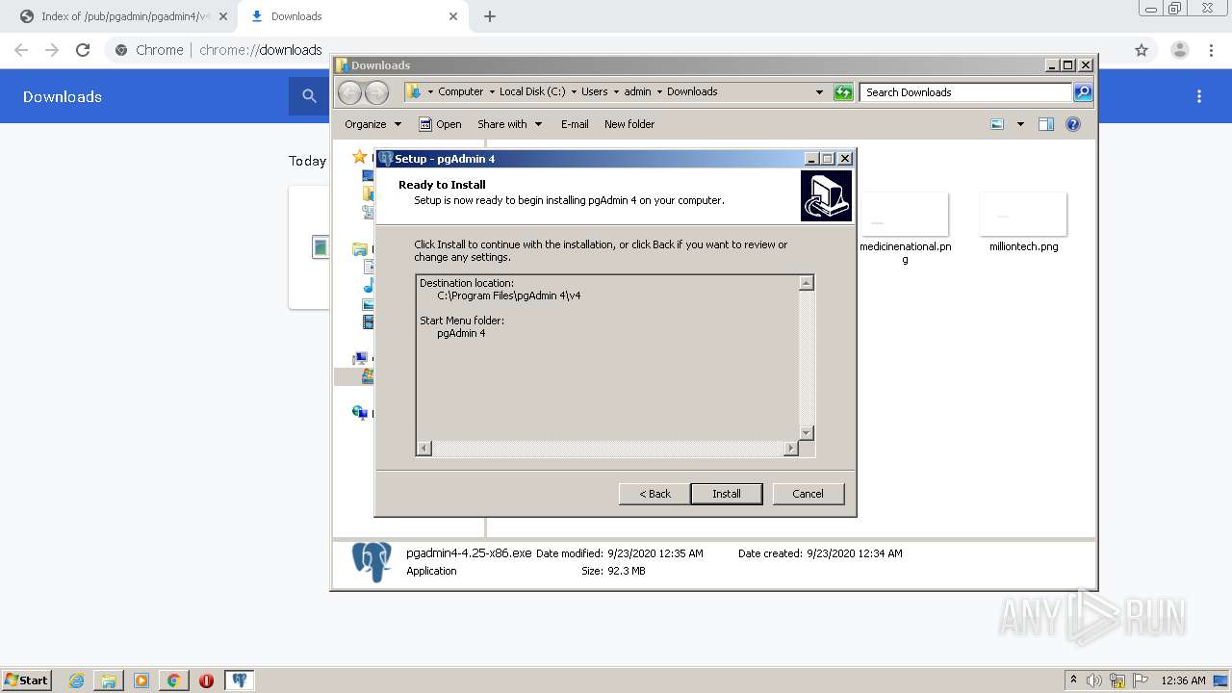Click the network tray icon

click(x=1117, y=680)
